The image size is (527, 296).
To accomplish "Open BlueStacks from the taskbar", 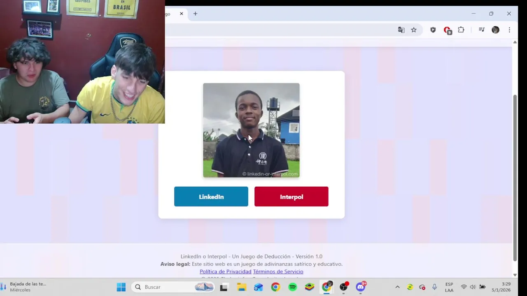I will tap(310, 287).
